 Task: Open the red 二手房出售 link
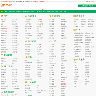click(4, 29)
